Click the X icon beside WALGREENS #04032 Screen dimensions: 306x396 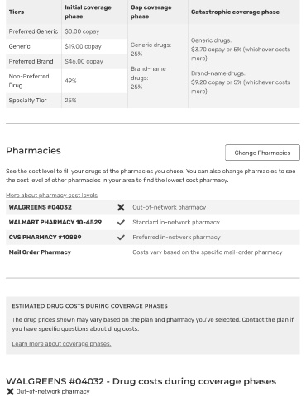[121, 207]
